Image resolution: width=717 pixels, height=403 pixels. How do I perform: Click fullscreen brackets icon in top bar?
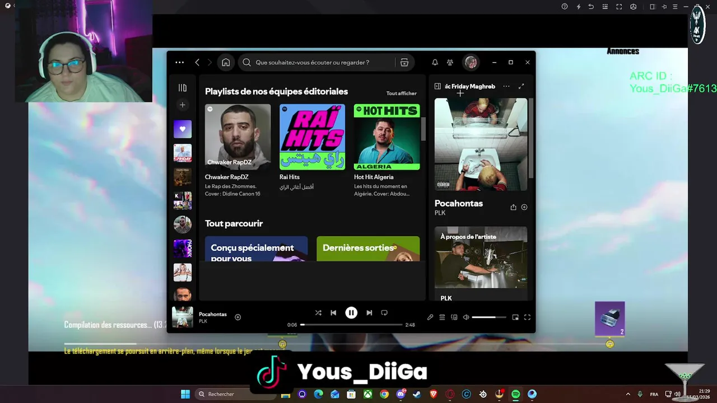tap(619, 7)
